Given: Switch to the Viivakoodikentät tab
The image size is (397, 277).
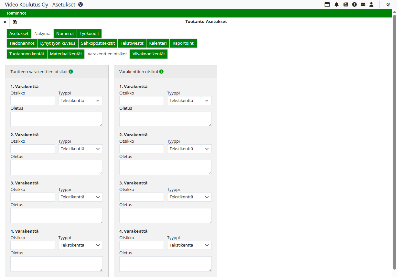Looking at the screenshot, I should pyautogui.click(x=149, y=54).
